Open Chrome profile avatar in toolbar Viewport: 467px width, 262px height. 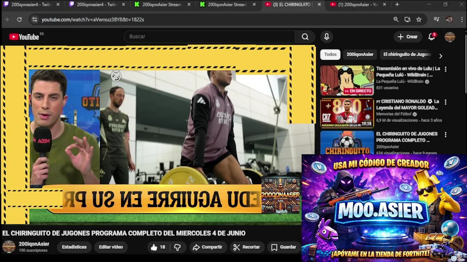pyautogui.click(x=449, y=19)
